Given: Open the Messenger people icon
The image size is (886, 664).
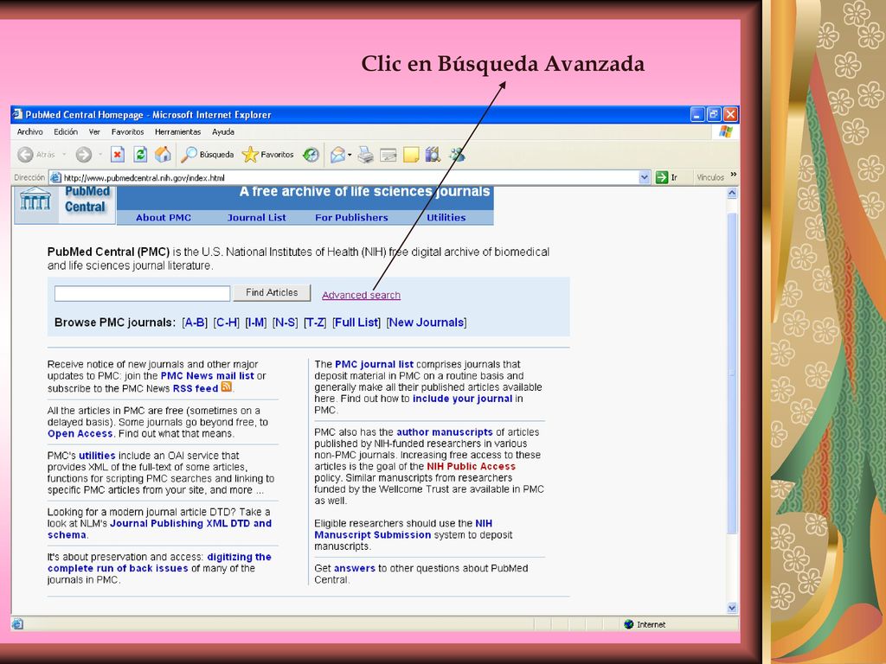Looking at the screenshot, I should click(457, 154).
